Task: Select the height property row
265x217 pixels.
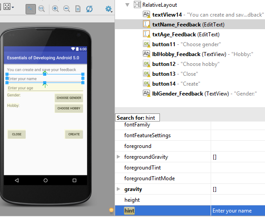Action: [190, 200]
